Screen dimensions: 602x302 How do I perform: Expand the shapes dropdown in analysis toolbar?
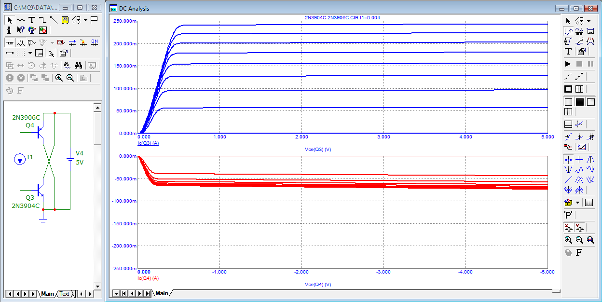tap(588, 21)
